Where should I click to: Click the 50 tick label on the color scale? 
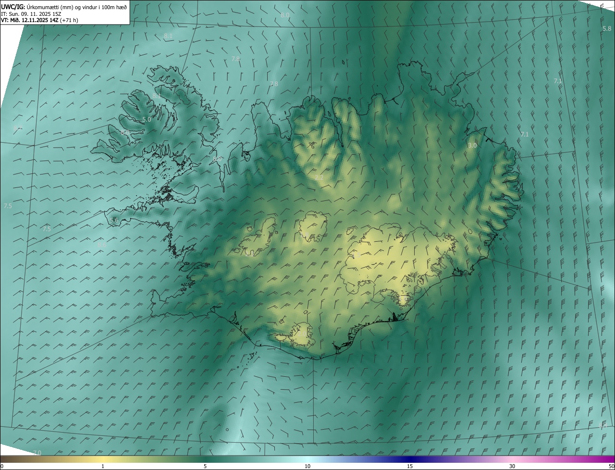coord(611,466)
